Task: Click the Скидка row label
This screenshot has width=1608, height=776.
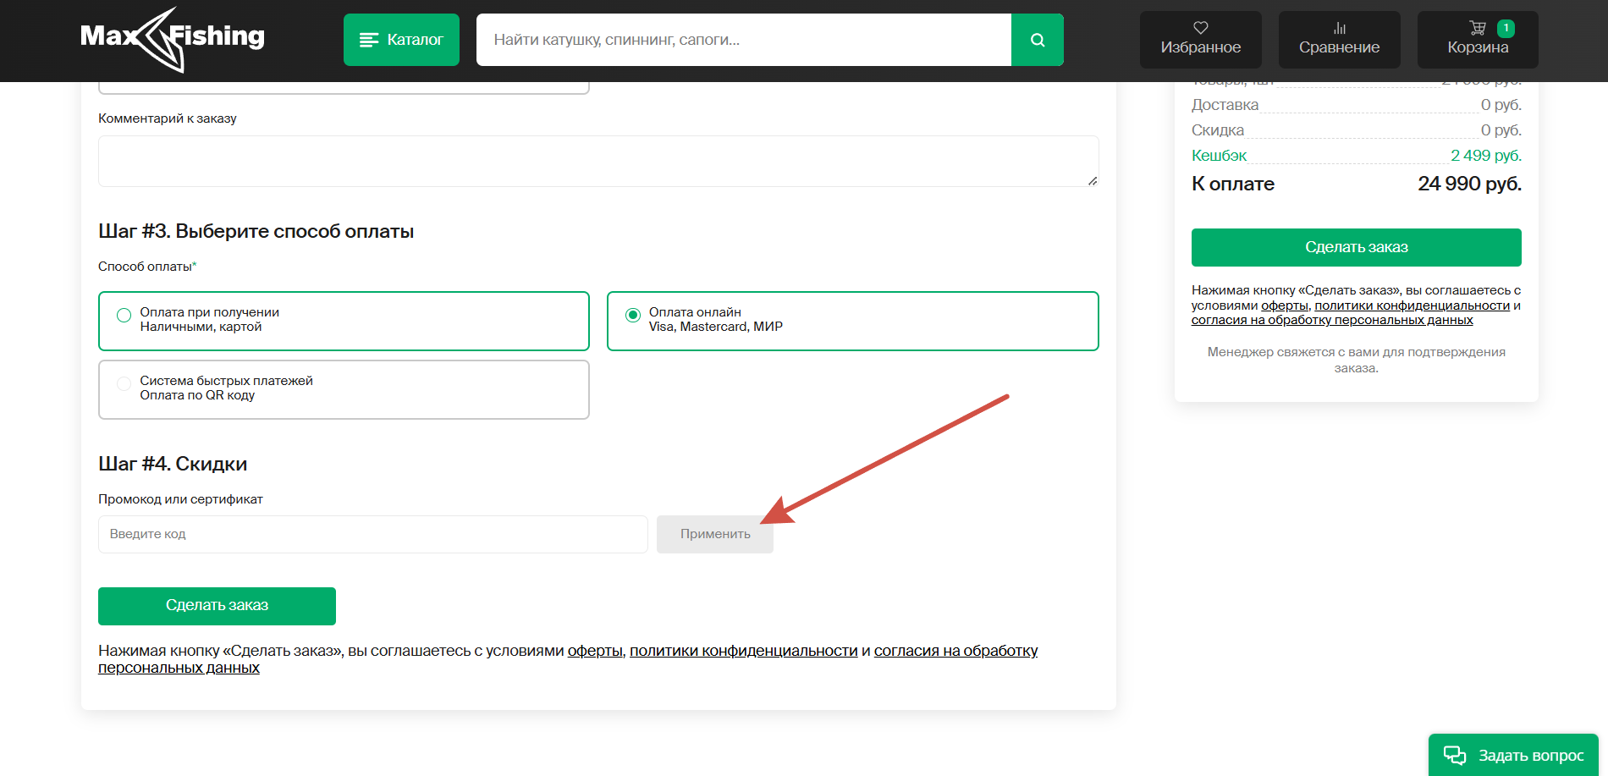Action: click(x=1218, y=130)
